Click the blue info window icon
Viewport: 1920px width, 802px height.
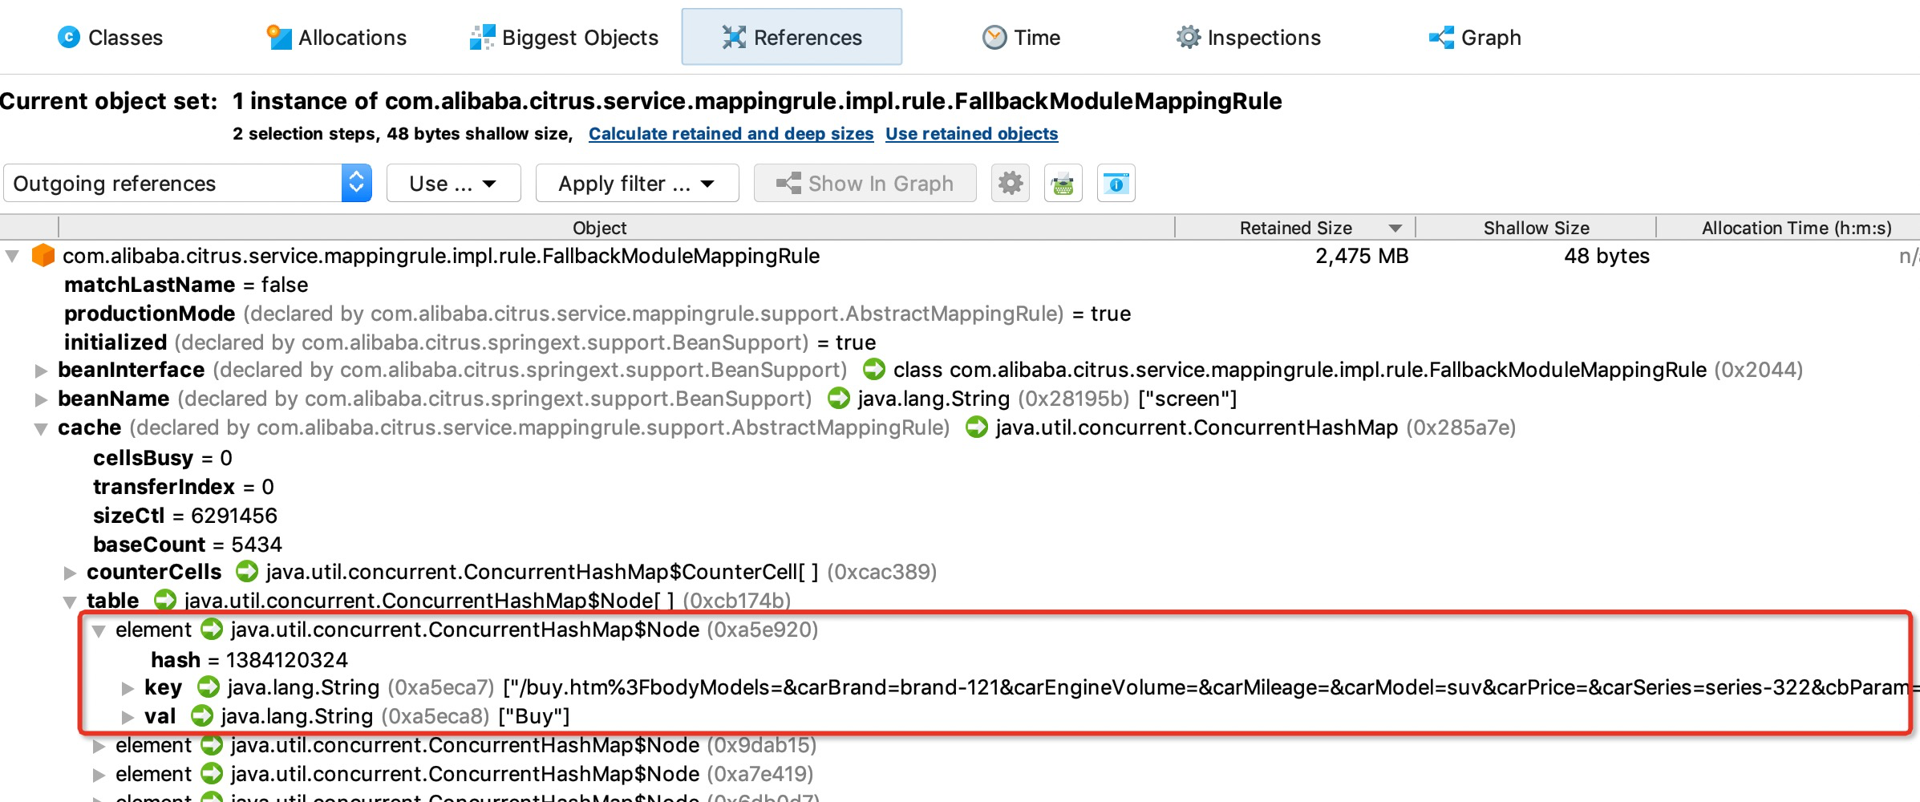1116,184
